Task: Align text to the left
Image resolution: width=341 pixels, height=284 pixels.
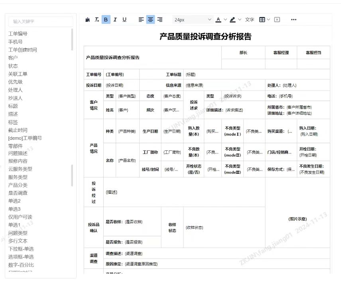Action: pos(141,19)
